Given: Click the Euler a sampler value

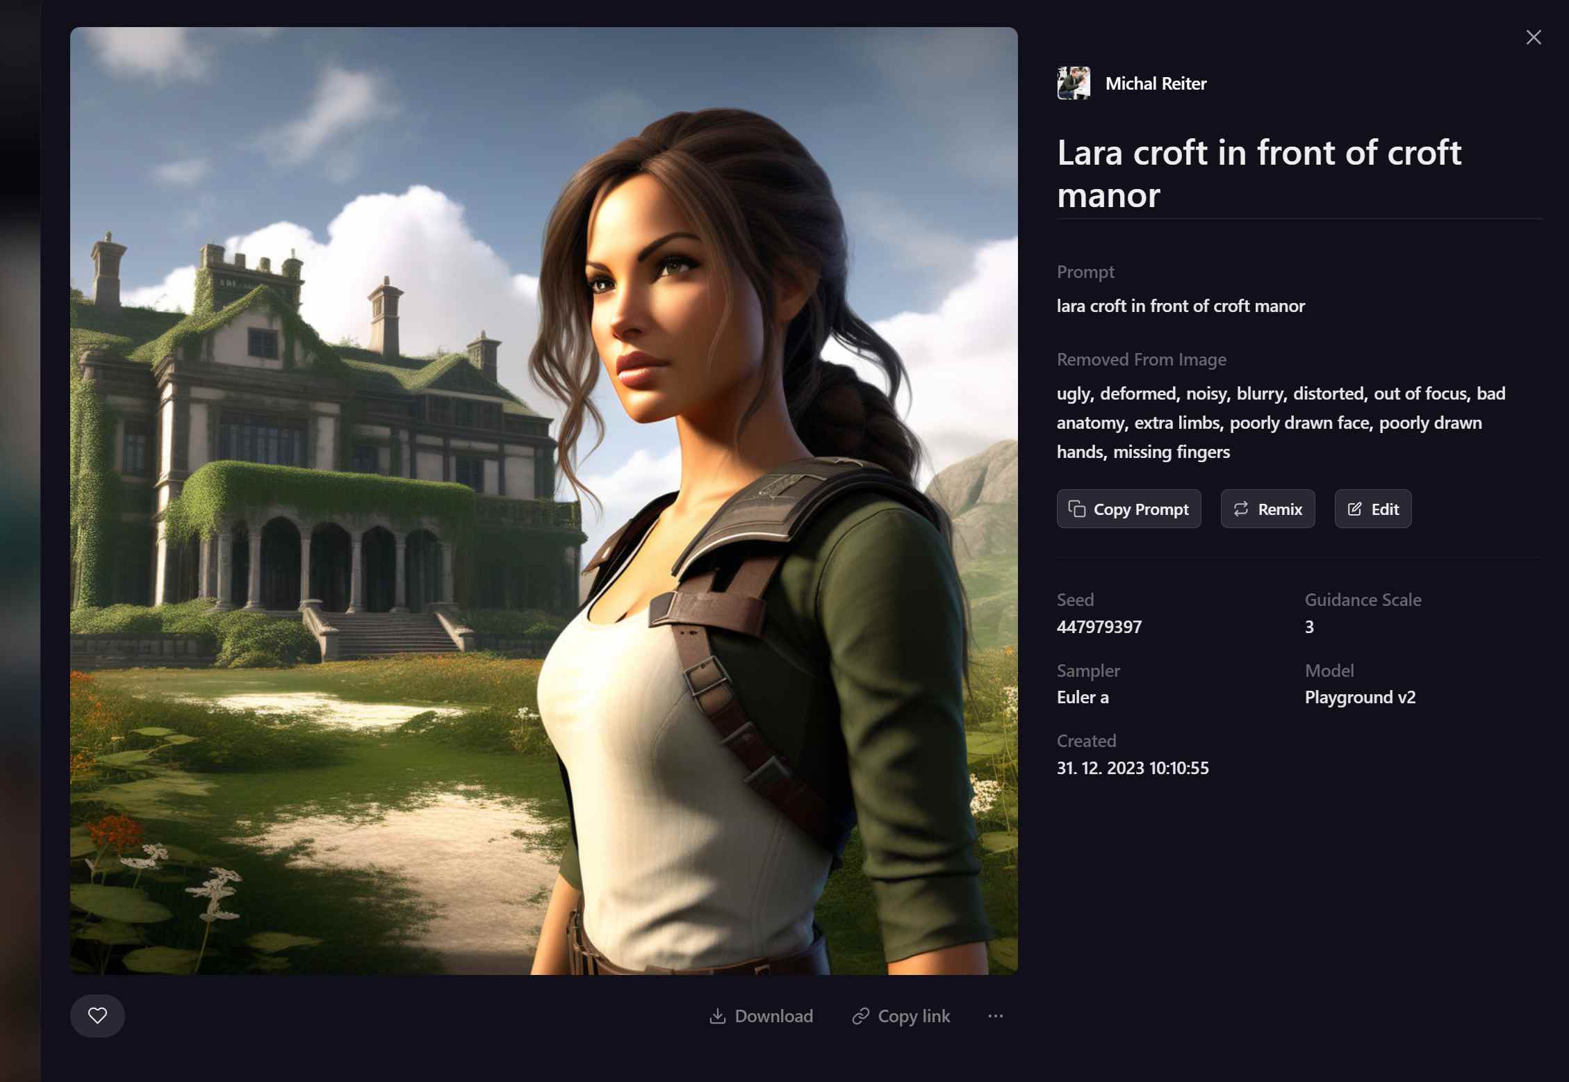Looking at the screenshot, I should coord(1082,697).
